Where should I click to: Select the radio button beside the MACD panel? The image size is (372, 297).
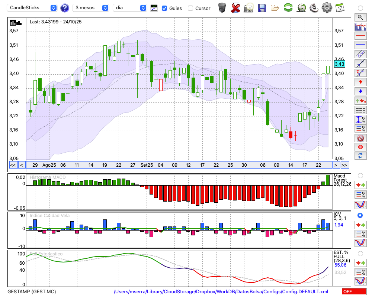[x=360, y=175]
